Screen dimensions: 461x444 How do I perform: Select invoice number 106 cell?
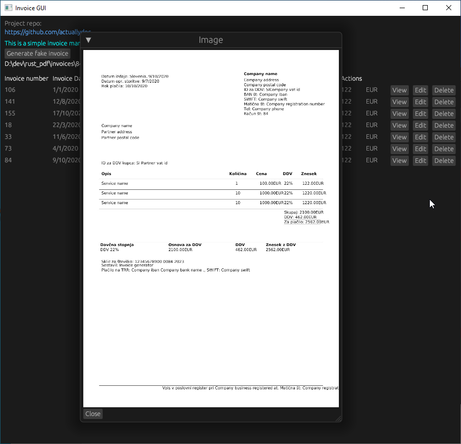click(x=10, y=90)
